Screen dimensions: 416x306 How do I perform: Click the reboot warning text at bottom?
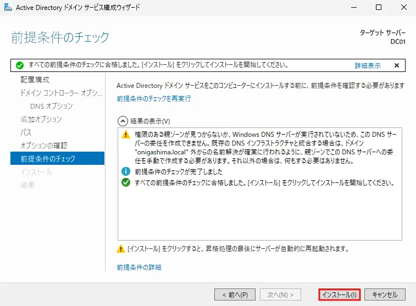point(238,249)
